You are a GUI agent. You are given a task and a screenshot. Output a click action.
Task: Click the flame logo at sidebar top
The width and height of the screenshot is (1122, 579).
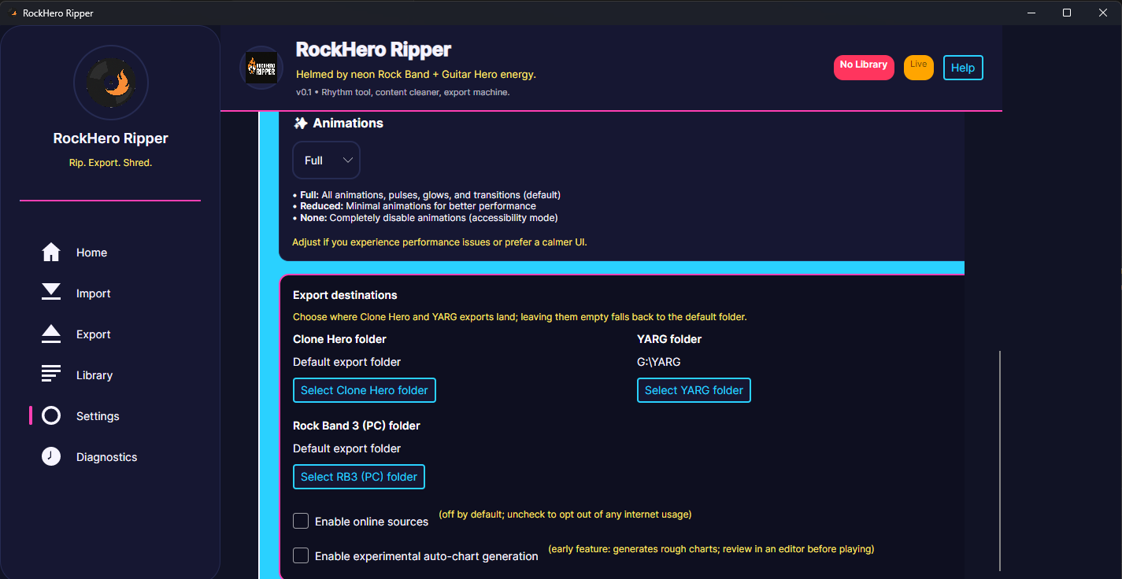point(110,82)
